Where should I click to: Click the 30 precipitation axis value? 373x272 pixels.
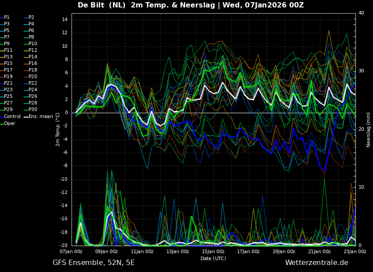click(361, 71)
